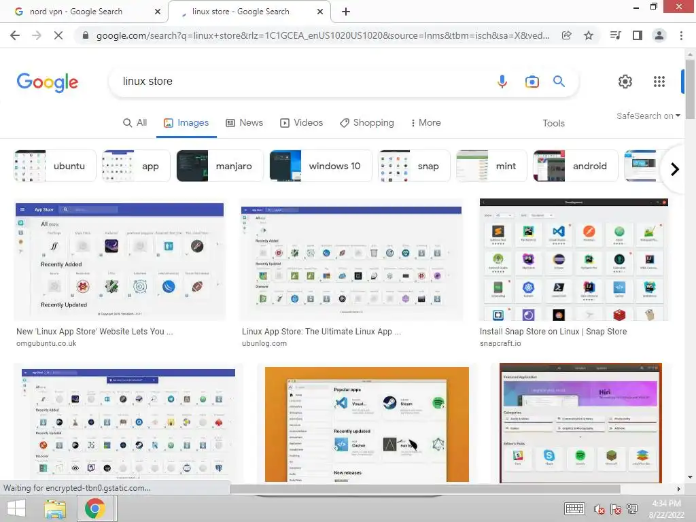The height and width of the screenshot is (522, 696).
Task: Open Linux App Store: The Ultimate link
Action: [321, 332]
